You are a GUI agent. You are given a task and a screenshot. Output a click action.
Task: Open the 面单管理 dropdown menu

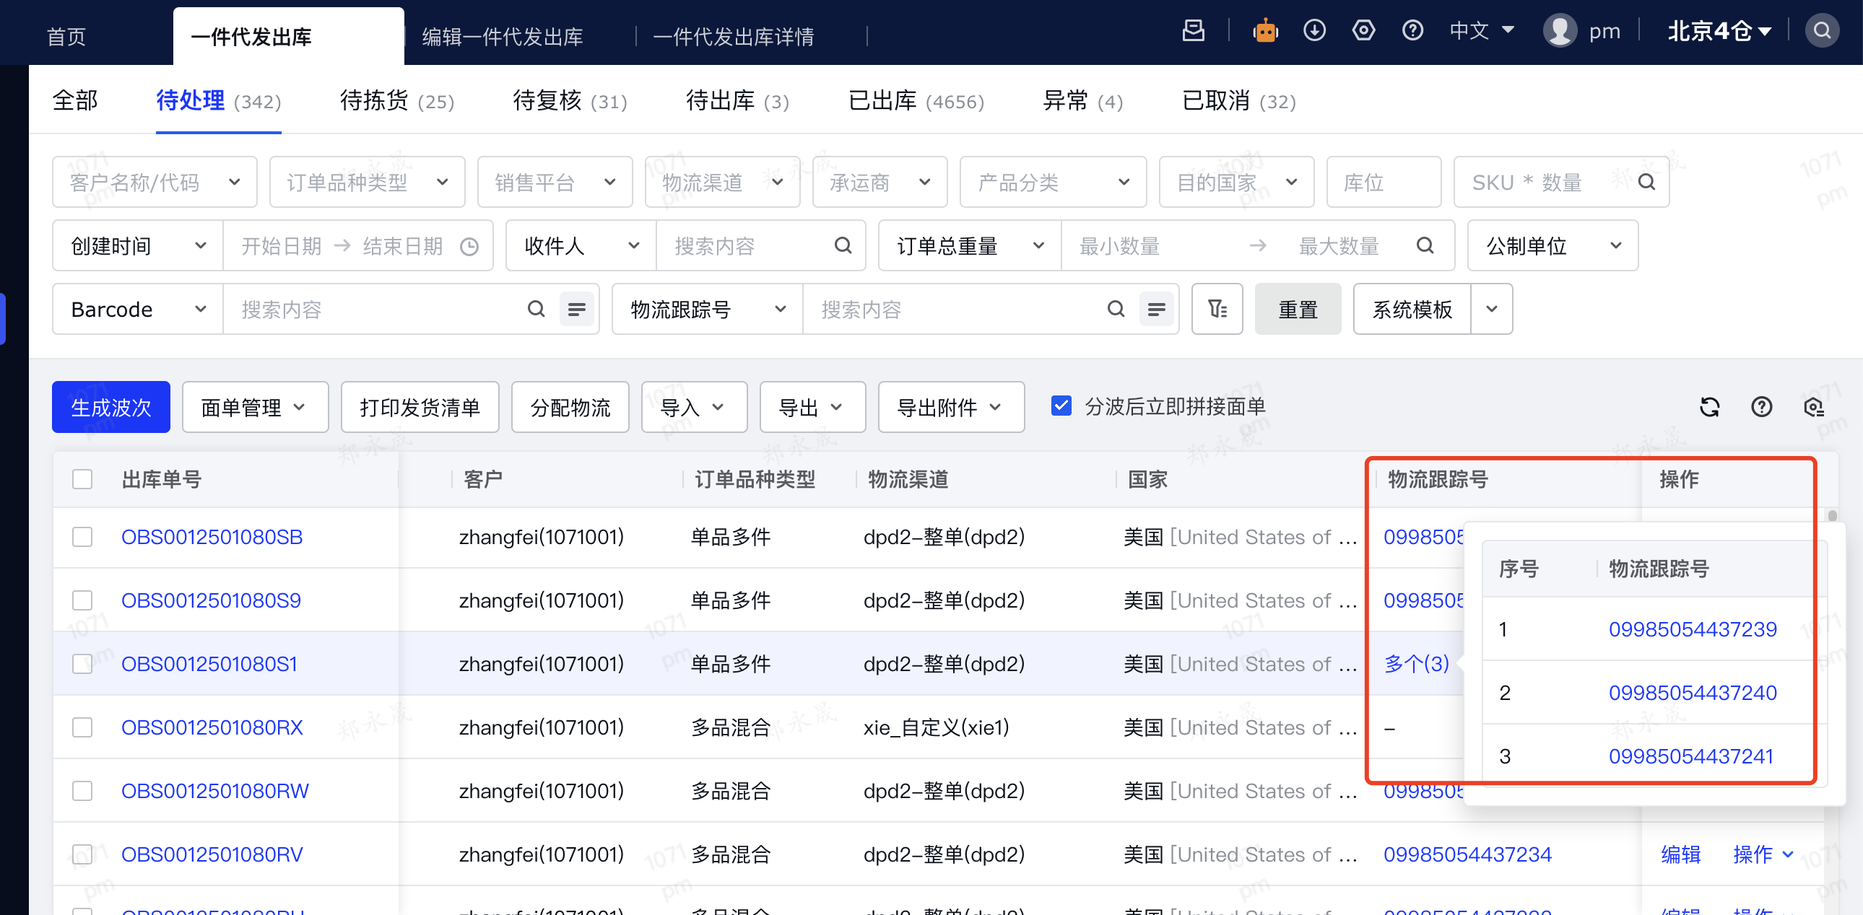pyautogui.click(x=255, y=408)
